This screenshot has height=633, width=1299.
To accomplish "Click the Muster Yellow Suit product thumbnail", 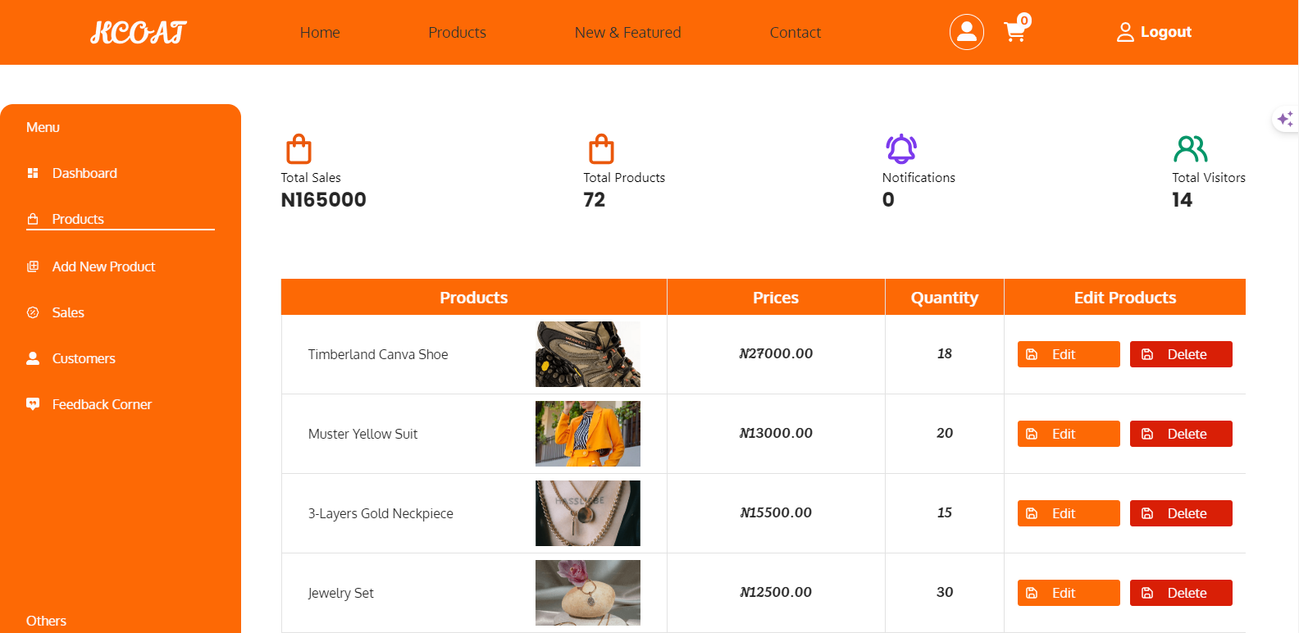I will click(x=587, y=433).
